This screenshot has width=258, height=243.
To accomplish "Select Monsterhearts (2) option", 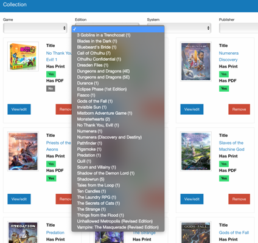I will (118, 119).
